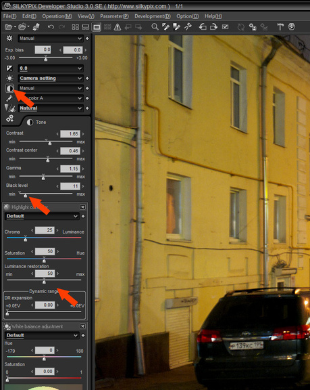The image size is (310, 390).
Task: Open the Edit menu
Action: [29, 16]
